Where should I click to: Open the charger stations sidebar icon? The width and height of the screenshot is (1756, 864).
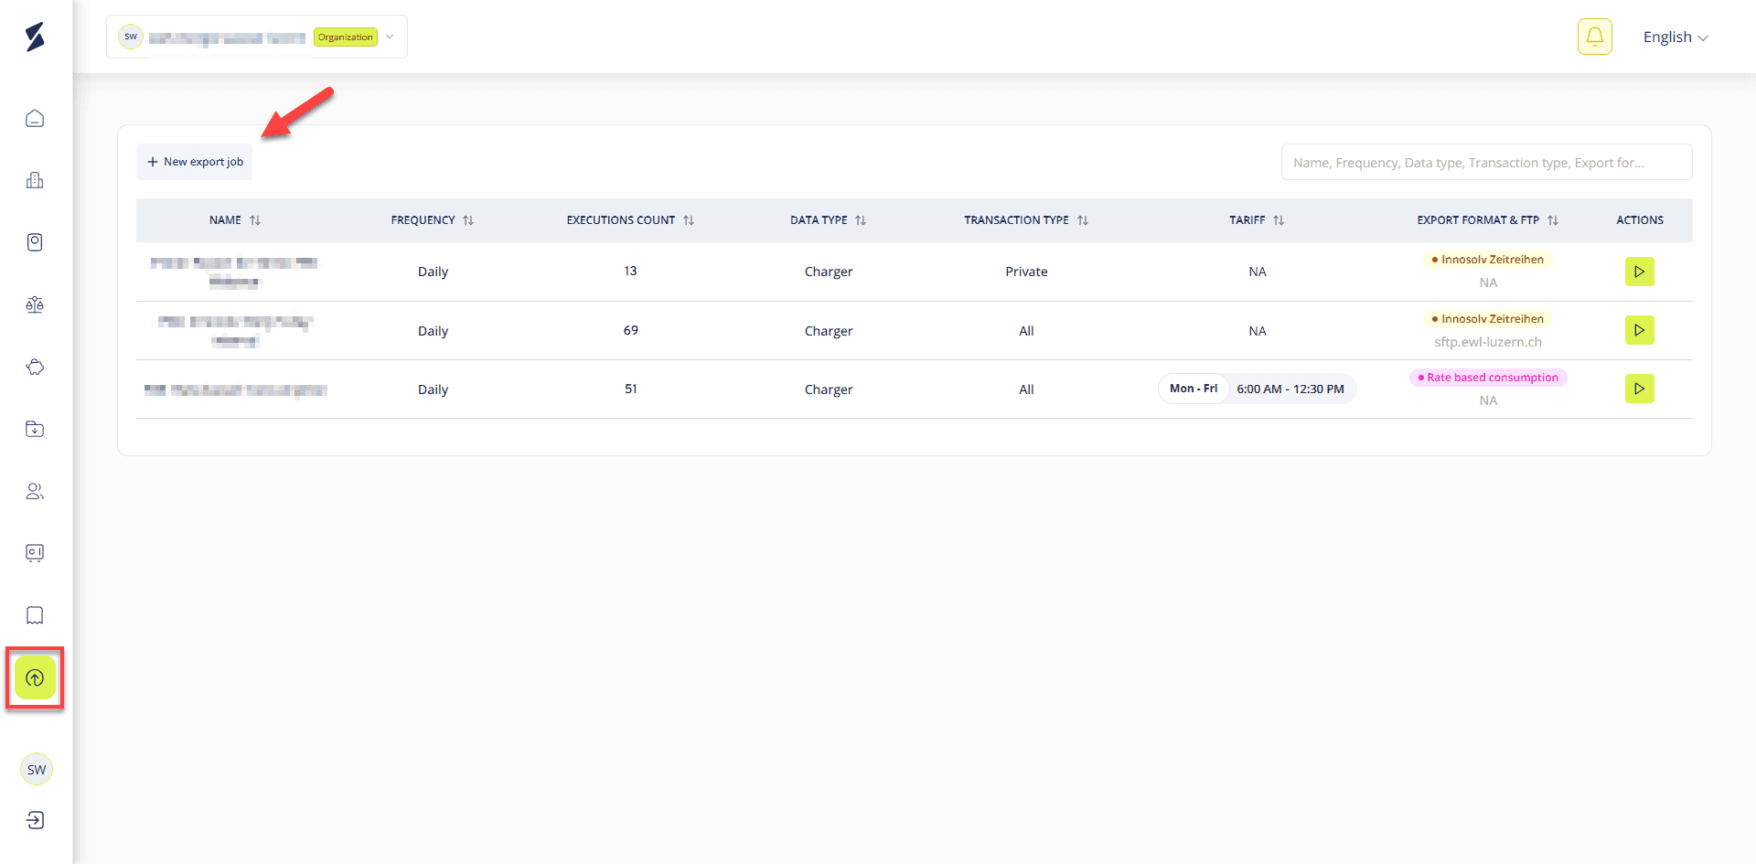coord(35,242)
